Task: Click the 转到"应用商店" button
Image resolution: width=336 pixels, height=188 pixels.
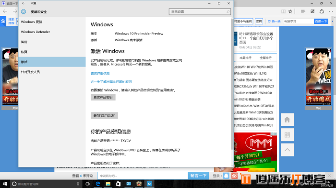Action: point(104,116)
